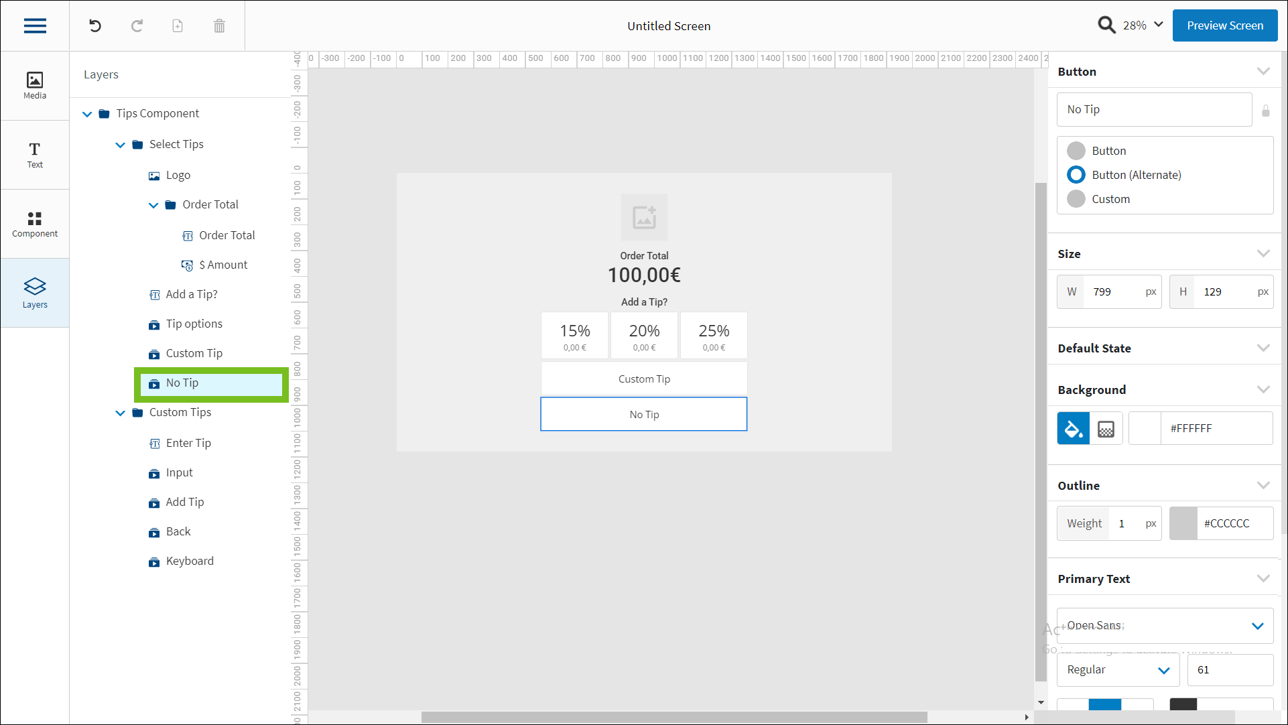Click the undo arrow icon

[95, 25]
